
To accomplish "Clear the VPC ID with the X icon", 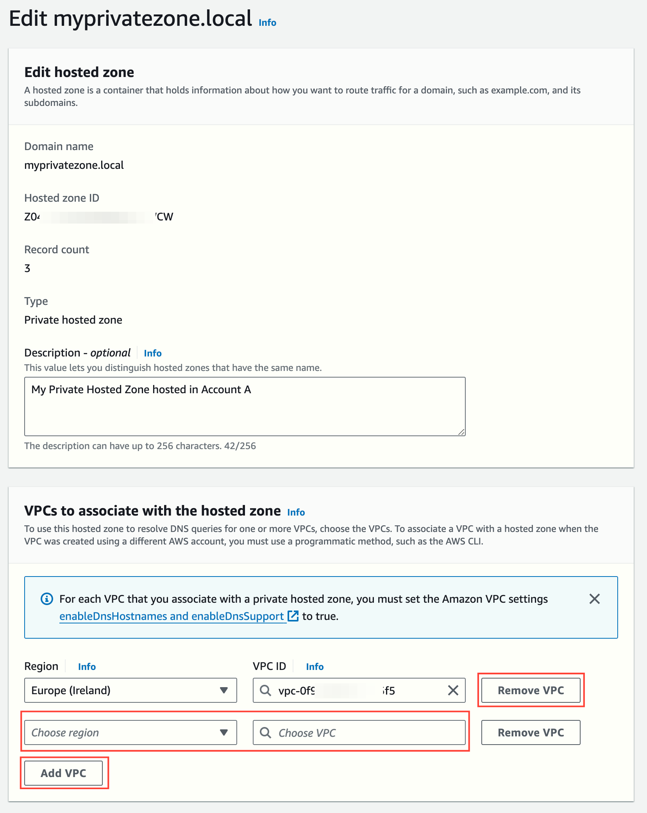I will pos(453,690).
